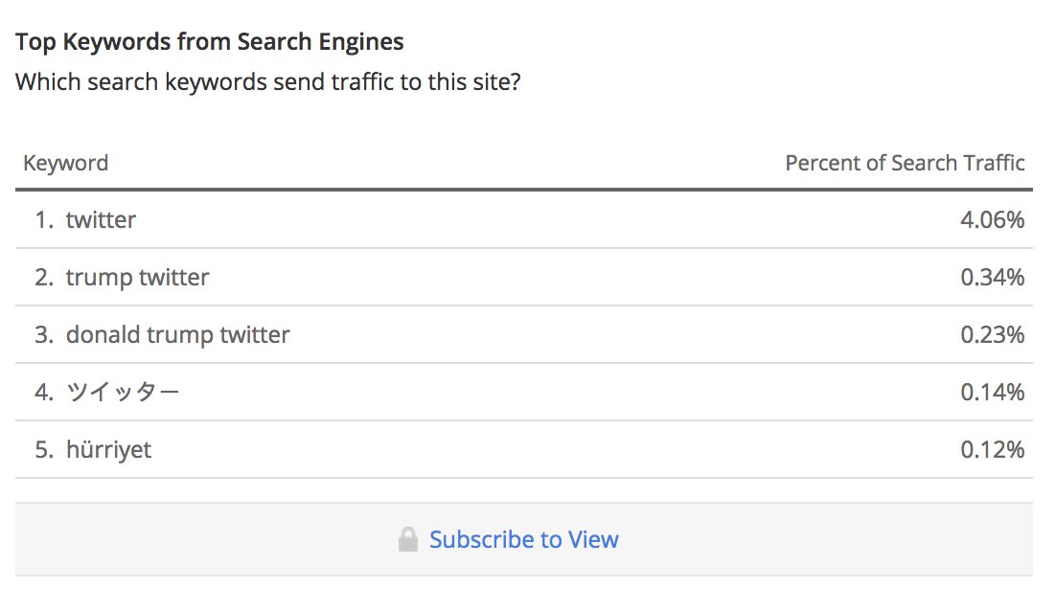This screenshot has height=611, width=1056.
Task: Click the lock icon beside Subscribe
Action: tap(408, 540)
